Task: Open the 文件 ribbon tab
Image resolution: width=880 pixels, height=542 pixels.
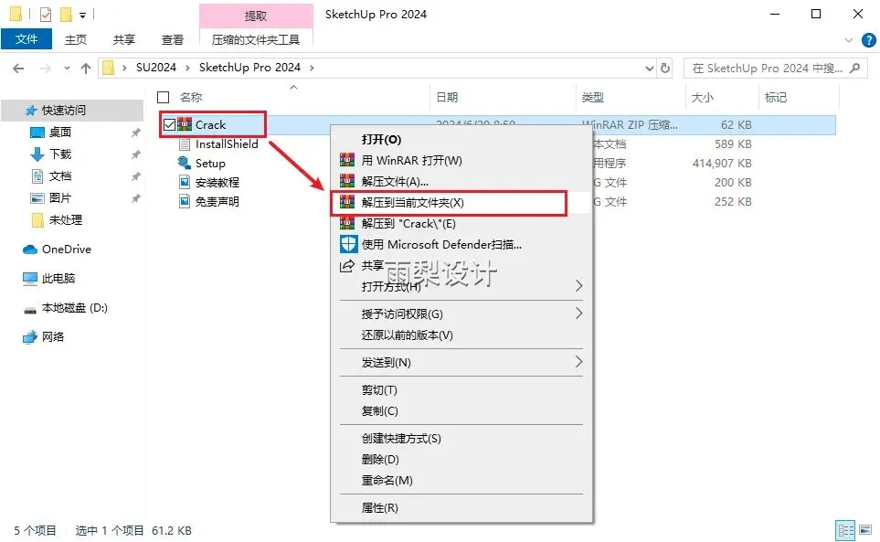Action: coord(27,39)
